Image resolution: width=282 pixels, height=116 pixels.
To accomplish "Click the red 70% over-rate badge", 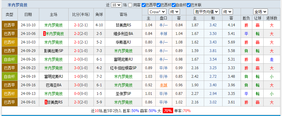I will [168, 111].
